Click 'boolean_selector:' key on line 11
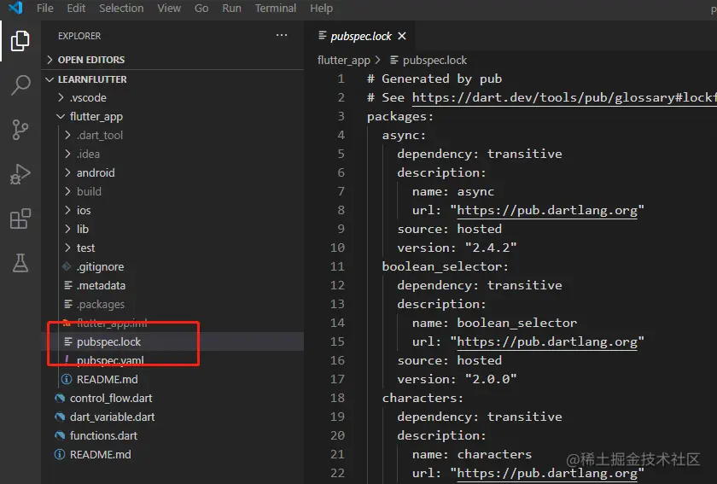The width and height of the screenshot is (717, 484). click(446, 266)
